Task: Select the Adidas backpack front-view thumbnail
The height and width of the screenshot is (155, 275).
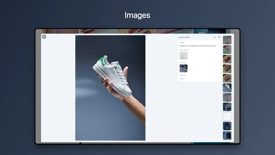Action: click(227, 126)
